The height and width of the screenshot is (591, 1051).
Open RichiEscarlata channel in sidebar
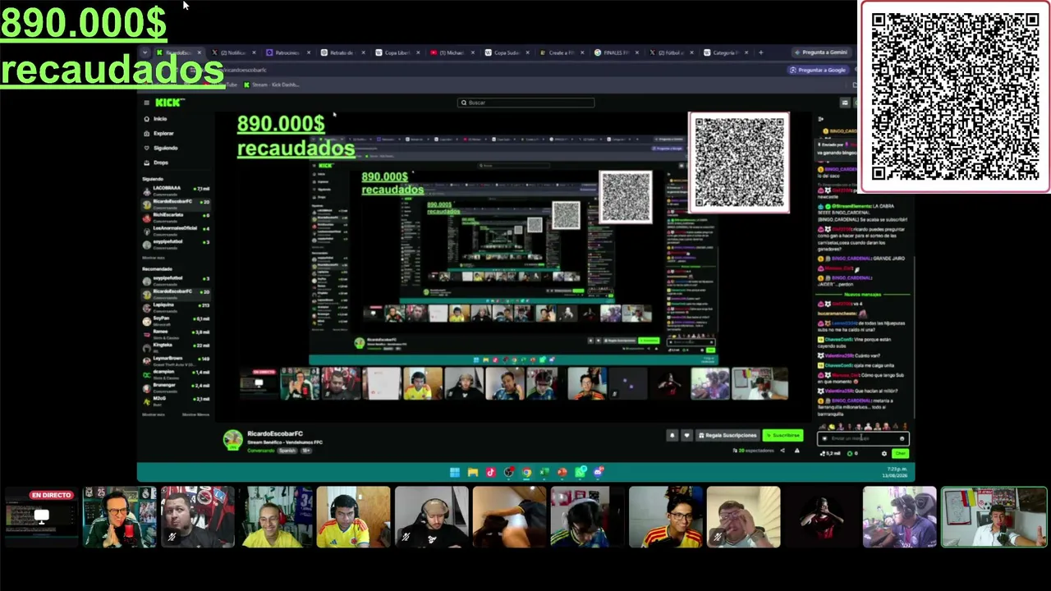[x=176, y=217]
